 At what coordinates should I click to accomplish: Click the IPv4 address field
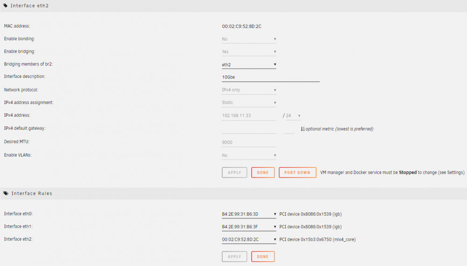point(249,116)
